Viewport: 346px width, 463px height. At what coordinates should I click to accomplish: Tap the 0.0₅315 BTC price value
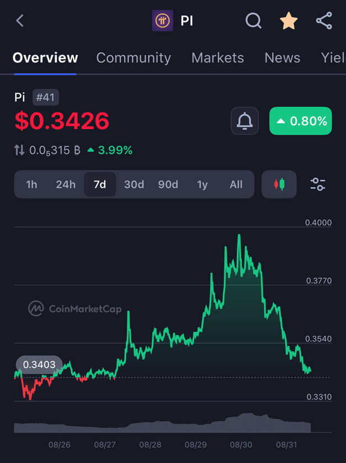tap(55, 150)
